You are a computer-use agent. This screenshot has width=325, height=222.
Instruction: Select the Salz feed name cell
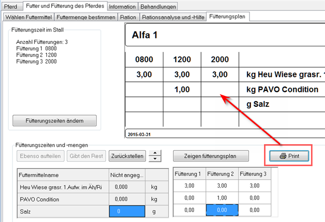coord(63,212)
